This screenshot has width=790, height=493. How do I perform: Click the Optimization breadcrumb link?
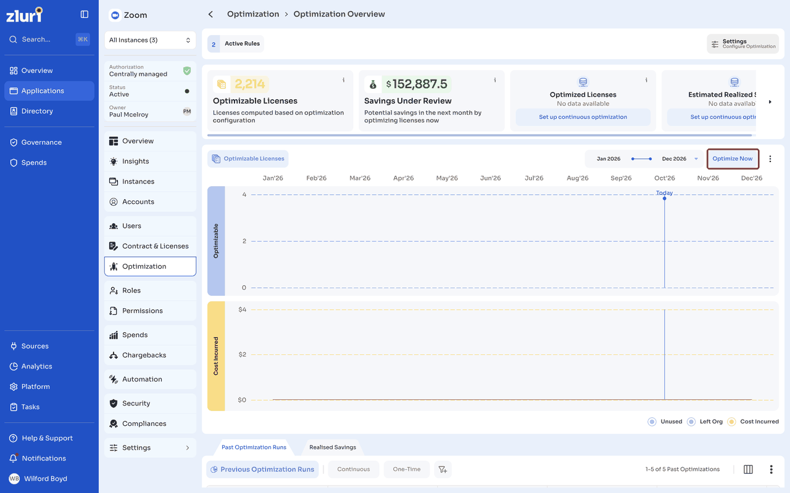coord(253,14)
